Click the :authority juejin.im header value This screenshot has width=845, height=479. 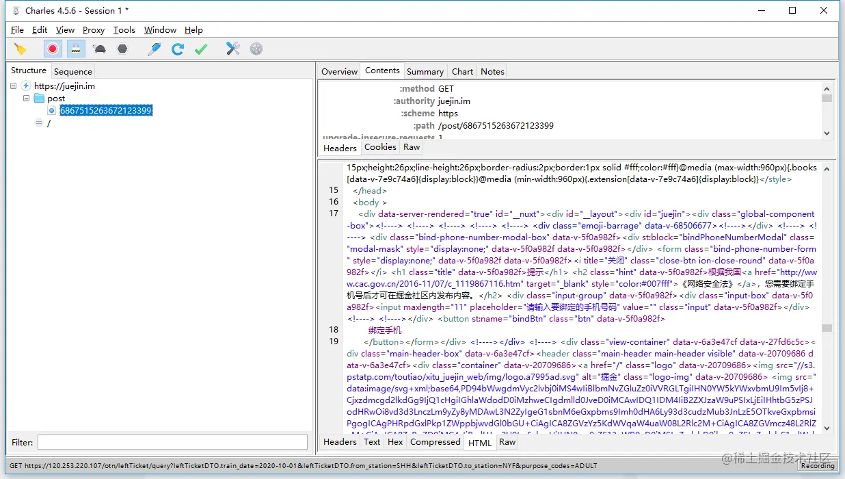point(454,101)
